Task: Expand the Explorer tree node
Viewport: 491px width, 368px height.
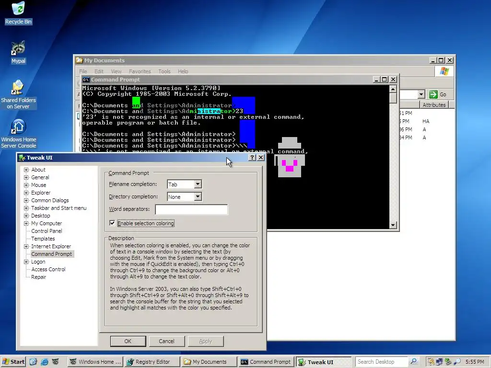Action: coord(26,193)
